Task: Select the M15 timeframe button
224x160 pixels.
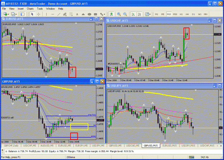Action: tap(169, 14)
